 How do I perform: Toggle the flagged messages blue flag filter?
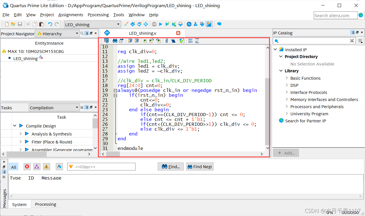[x=59, y=166]
